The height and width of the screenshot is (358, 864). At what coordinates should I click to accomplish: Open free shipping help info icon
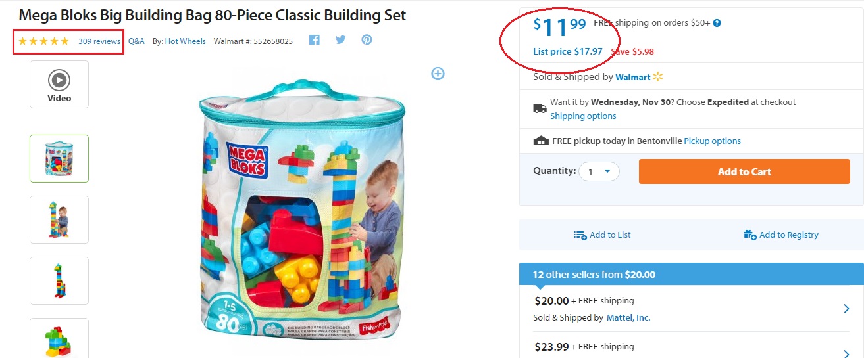[x=717, y=23]
